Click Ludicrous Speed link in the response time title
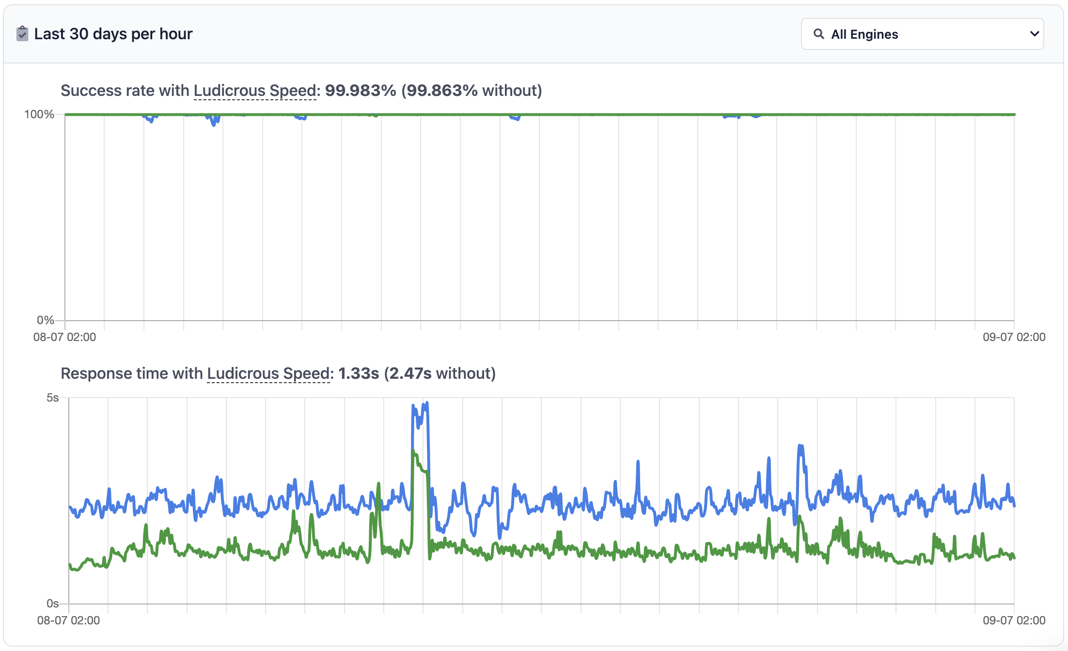 click(x=268, y=373)
